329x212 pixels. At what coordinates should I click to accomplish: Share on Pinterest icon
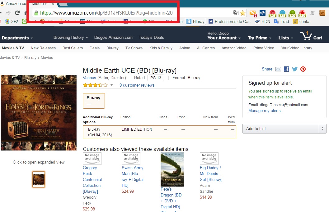(x=303, y=69)
